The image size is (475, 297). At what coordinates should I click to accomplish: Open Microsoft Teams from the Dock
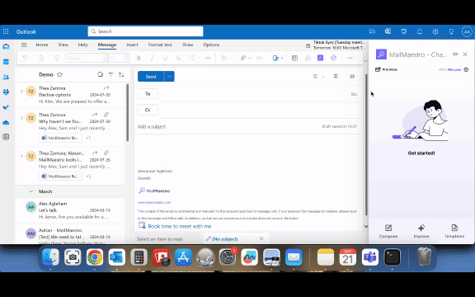(x=370, y=257)
